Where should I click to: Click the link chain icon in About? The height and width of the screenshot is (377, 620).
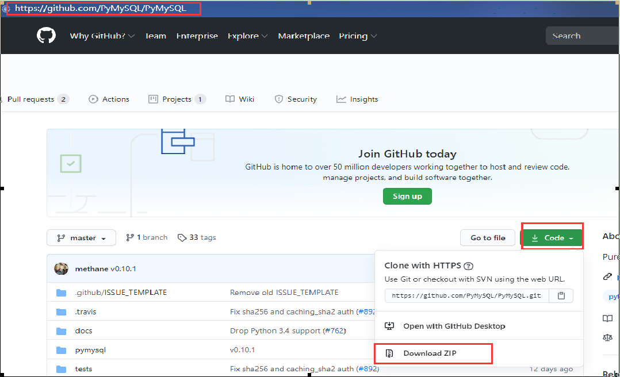[607, 276]
